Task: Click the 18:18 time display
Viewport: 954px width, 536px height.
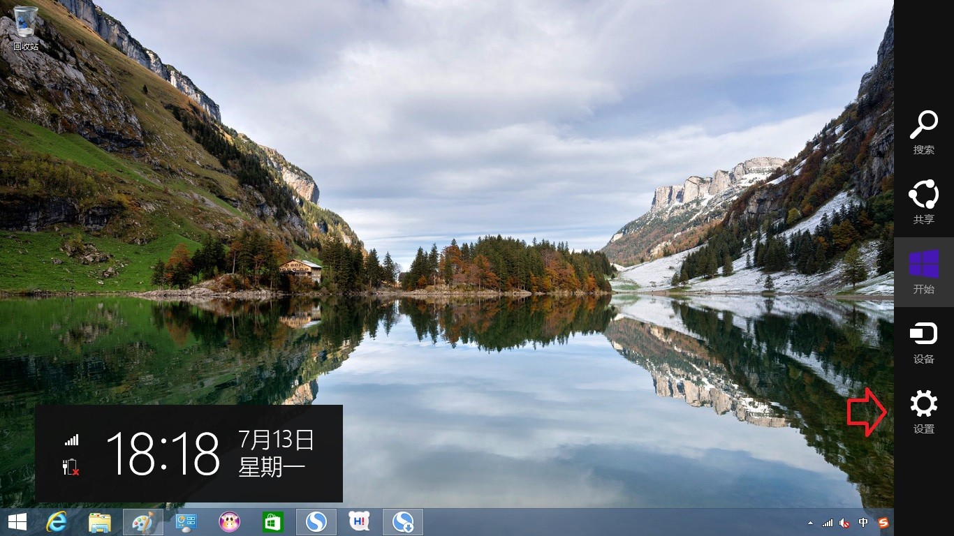Action: (x=163, y=454)
